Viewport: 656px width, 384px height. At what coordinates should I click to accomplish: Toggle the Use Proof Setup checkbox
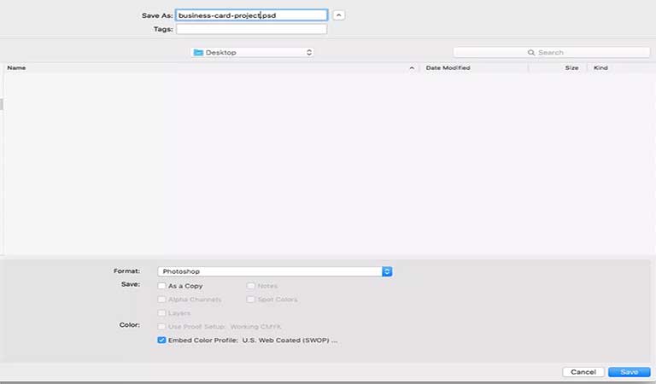point(162,327)
